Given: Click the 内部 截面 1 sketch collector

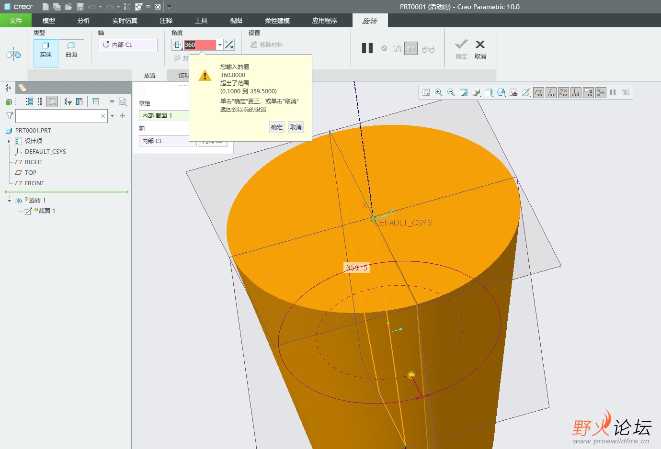Looking at the screenshot, I should click(164, 115).
